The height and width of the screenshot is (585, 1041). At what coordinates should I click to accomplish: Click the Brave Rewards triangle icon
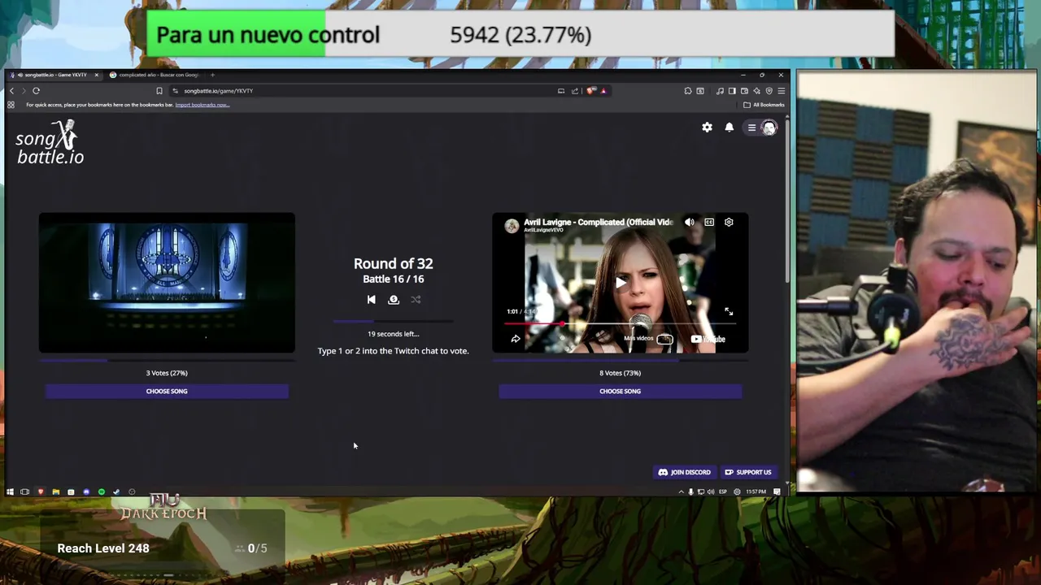(x=603, y=91)
